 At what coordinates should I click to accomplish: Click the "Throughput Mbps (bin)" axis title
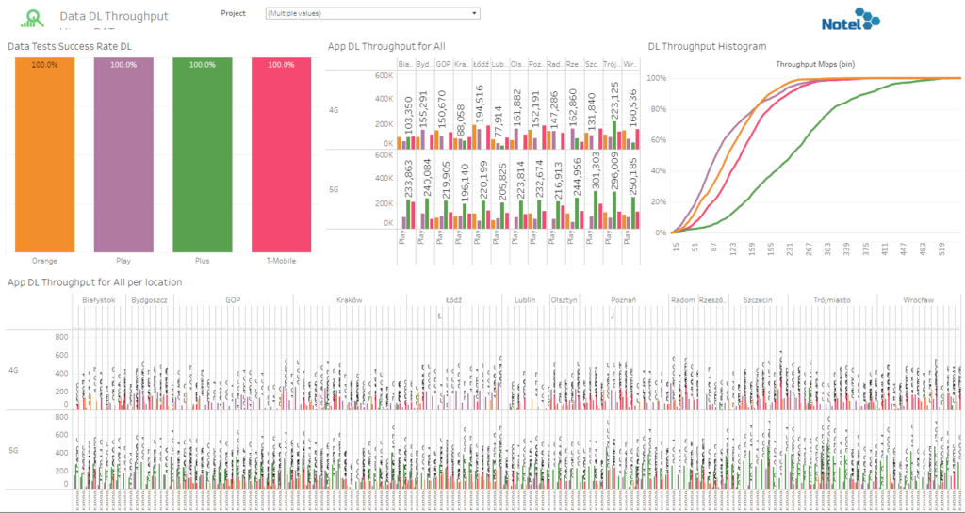click(x=808, y=64)
